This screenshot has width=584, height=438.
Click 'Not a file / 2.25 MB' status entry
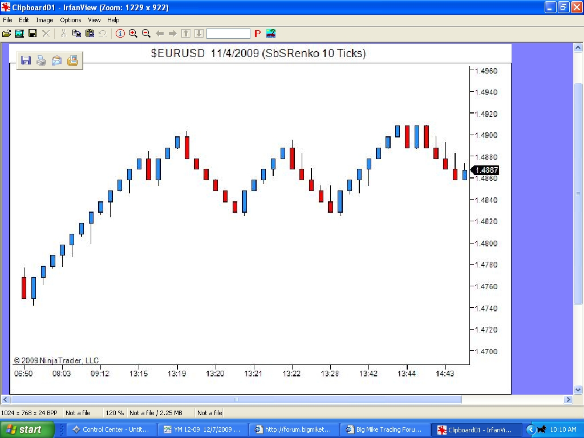(x=156, y=413)
